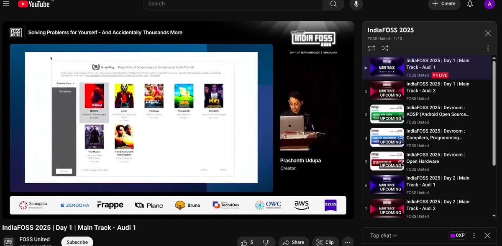Toggle playlist loop
Image resolution: width=502 pixels, height=246 pixels.
pos(371,48)
